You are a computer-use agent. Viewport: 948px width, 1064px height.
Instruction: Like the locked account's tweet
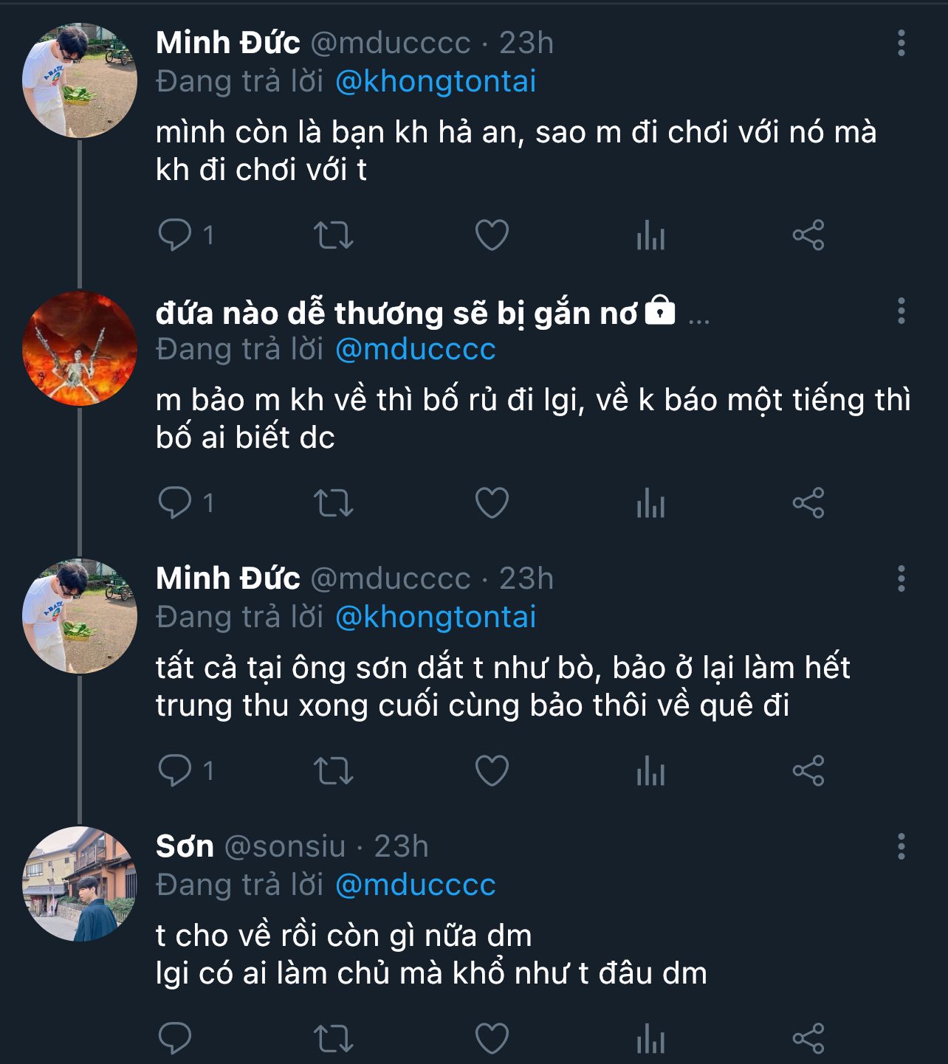(492, 503)
